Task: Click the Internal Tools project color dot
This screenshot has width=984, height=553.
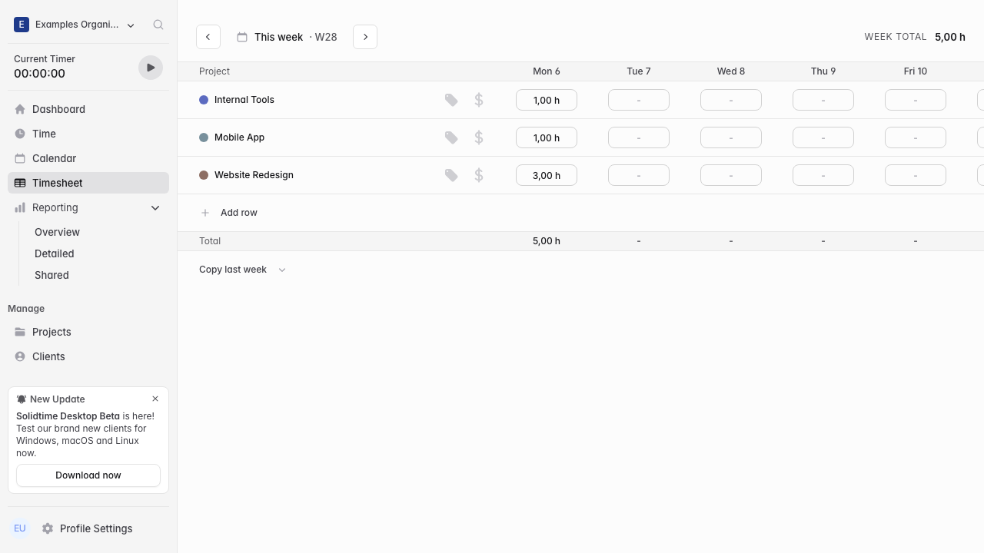Action: coord(204,100)
